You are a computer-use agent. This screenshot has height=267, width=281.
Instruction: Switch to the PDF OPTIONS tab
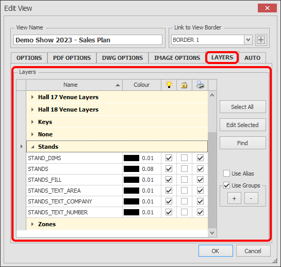tap(72, 58)
